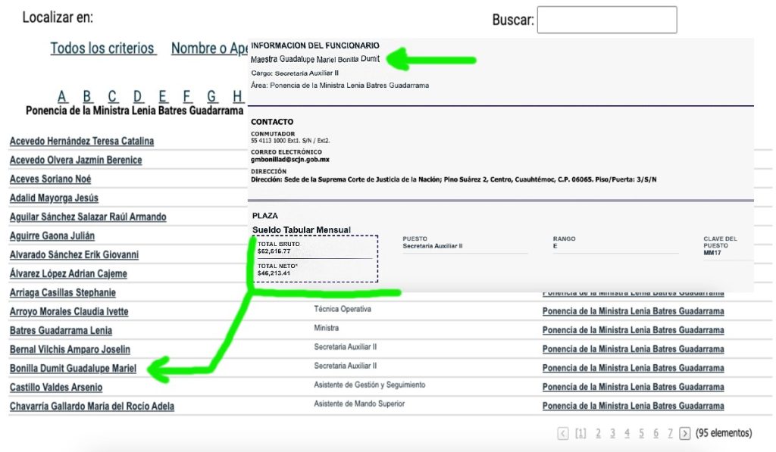Click 'Secretaria Auxiliar II' in Bonilla Dumit row
Viewport: 776px width, 452px height.
pos(346,366)
